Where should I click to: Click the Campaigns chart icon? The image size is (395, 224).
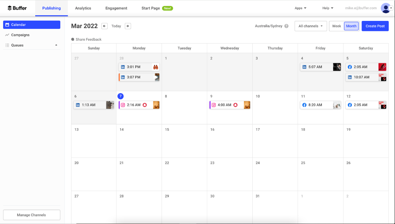click(x=7, y=35)
